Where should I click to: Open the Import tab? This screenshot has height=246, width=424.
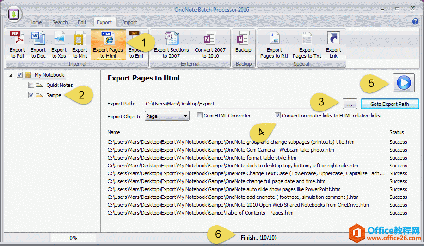click(129, 22)
